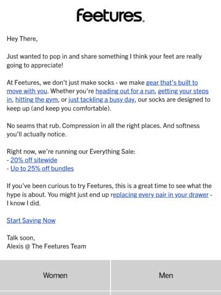Click the 'Start Saving Now' link
Viewport: 221px width, 295px height.
31,221
